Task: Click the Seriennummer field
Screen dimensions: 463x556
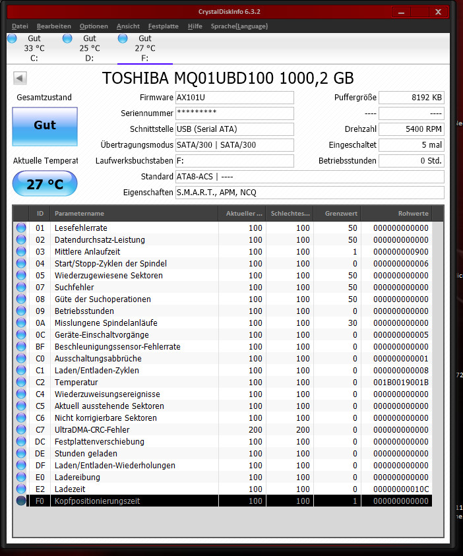Action: point(235,113)
